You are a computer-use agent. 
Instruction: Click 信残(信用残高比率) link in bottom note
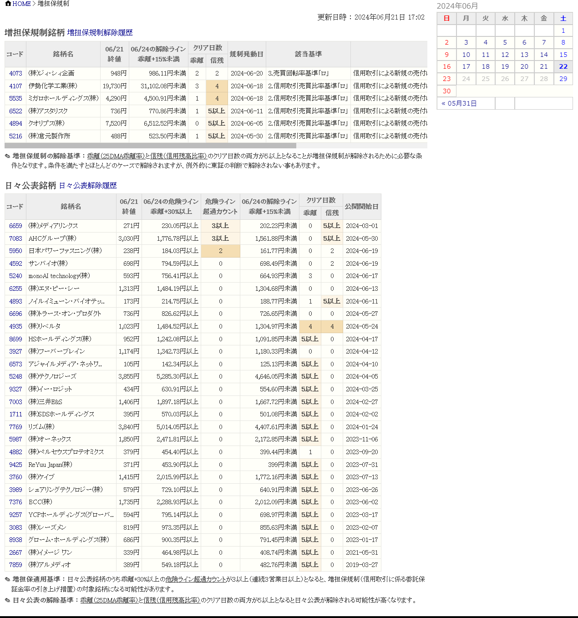tap(172, 600)
